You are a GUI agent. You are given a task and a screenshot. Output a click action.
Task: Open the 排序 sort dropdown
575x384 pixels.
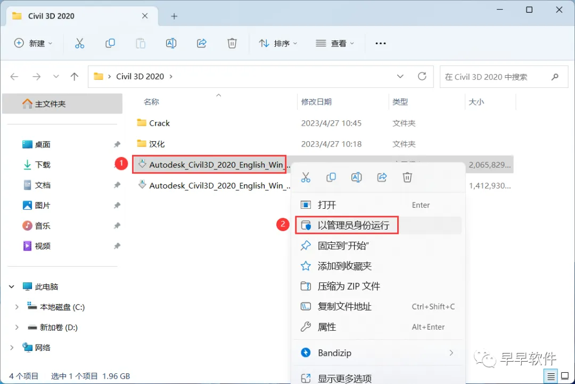278,43
